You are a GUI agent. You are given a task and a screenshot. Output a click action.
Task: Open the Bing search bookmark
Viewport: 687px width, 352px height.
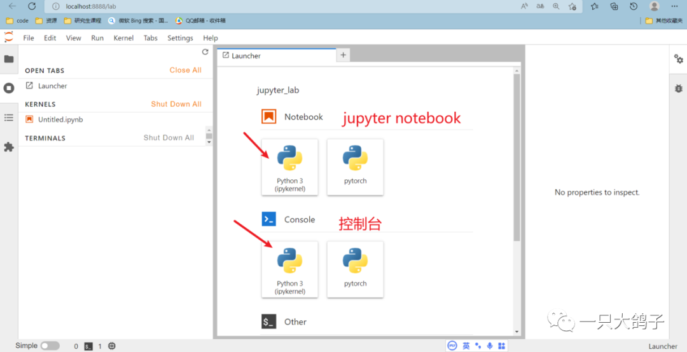pyautogui.click(x=138, y=20)
